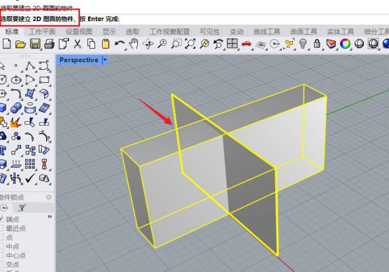
Task: Click the Zoom extents magnifier icon
Action: [190, 44]
